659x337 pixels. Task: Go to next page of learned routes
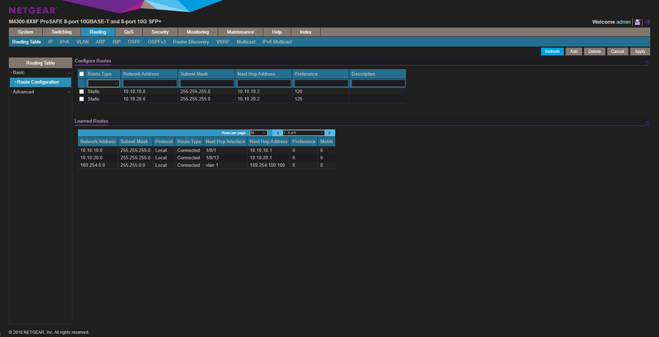330,133
